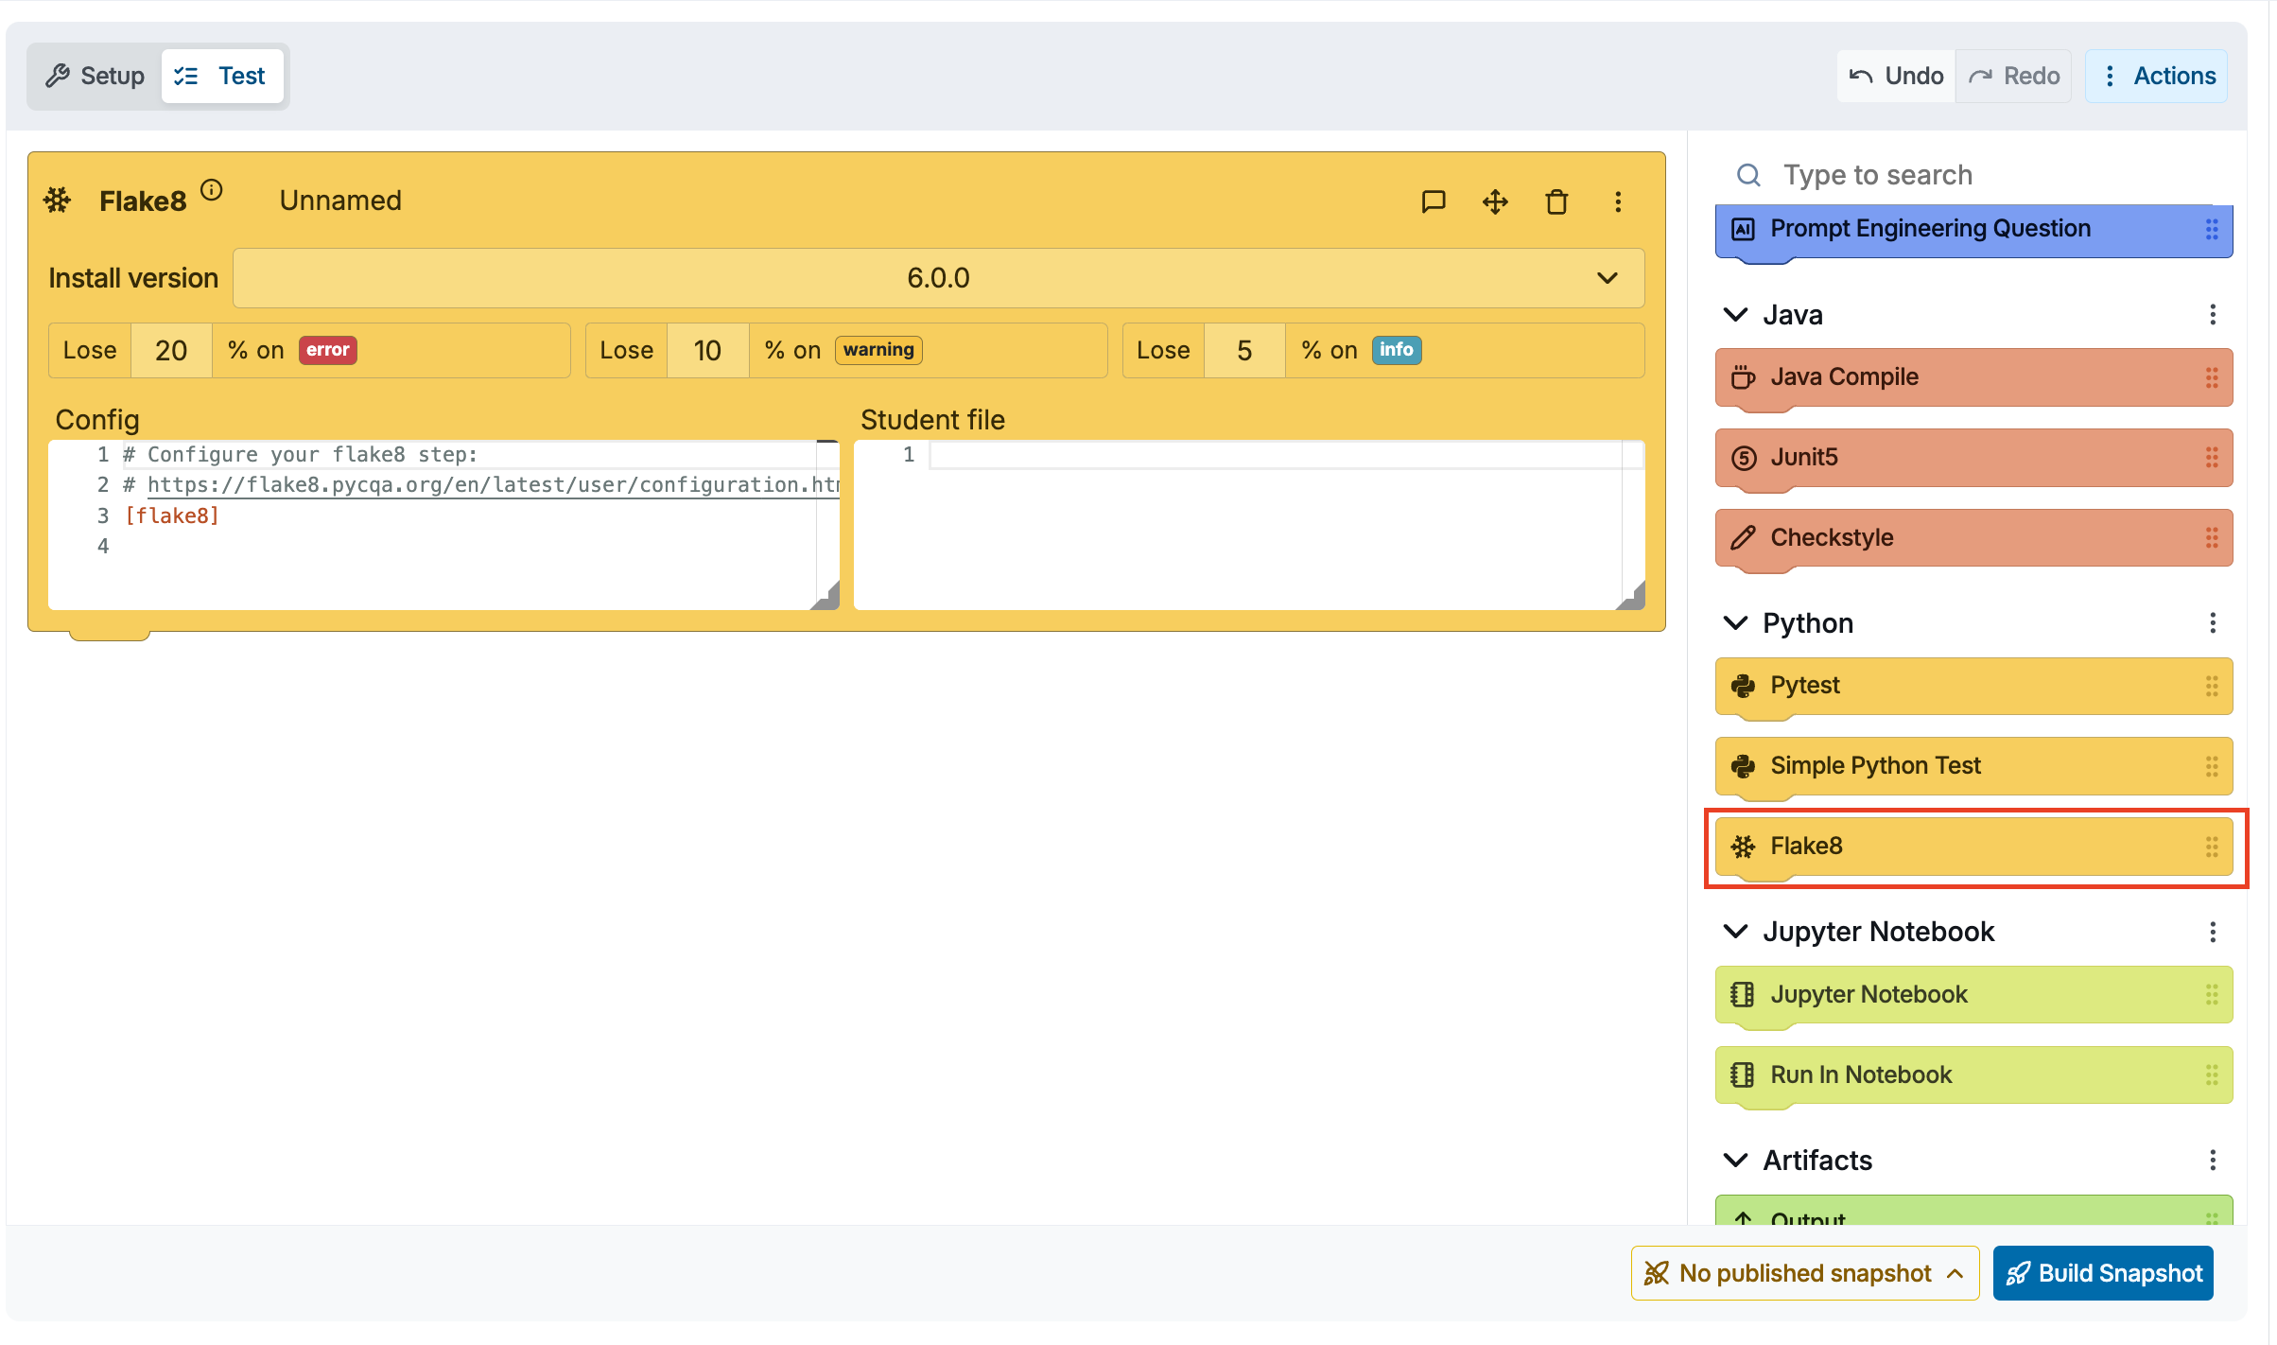Screen dimensions: 2277x1345
Task: Click the comment icon on Flake8 block
Action: click(1434, 201)
